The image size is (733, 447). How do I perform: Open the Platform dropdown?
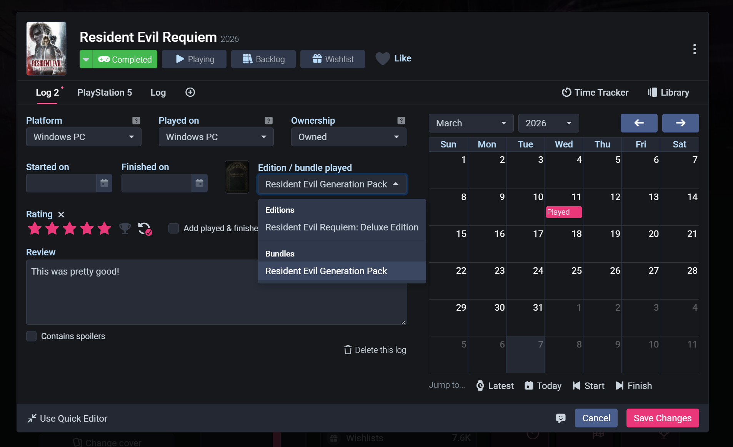(x=84, y=137)
